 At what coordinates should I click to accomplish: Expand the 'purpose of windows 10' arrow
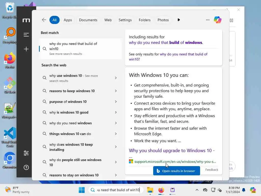[x=116, y=102]
